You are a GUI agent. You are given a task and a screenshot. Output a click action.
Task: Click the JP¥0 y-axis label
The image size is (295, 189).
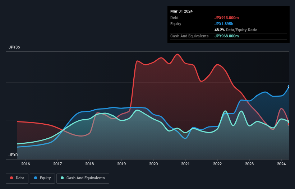point(13,155)
